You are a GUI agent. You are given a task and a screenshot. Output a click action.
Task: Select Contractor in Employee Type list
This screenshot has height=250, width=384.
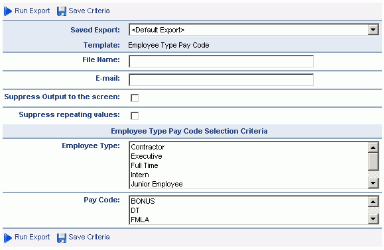click(x=147, y=147)
